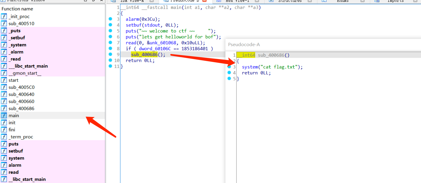Switch to the Hex View-1 tab
This screenshot has height=183, width=421.
[237, 1]
